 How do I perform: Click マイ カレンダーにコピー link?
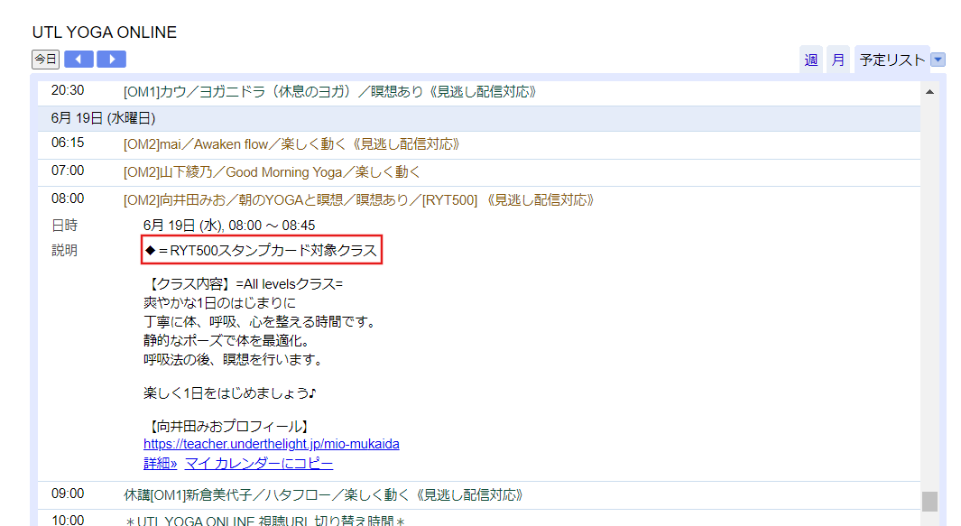tap(259, 464)
